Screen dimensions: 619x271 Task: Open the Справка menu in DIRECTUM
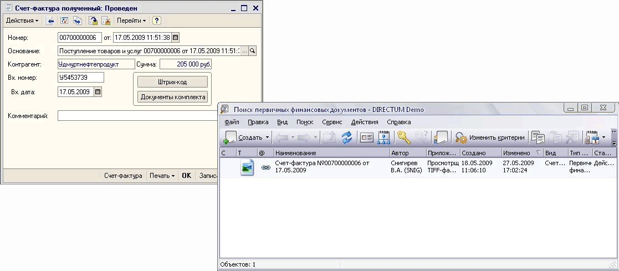click(398, 122)
